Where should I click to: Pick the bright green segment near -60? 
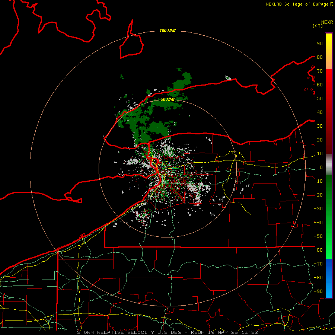click(329, 251)
